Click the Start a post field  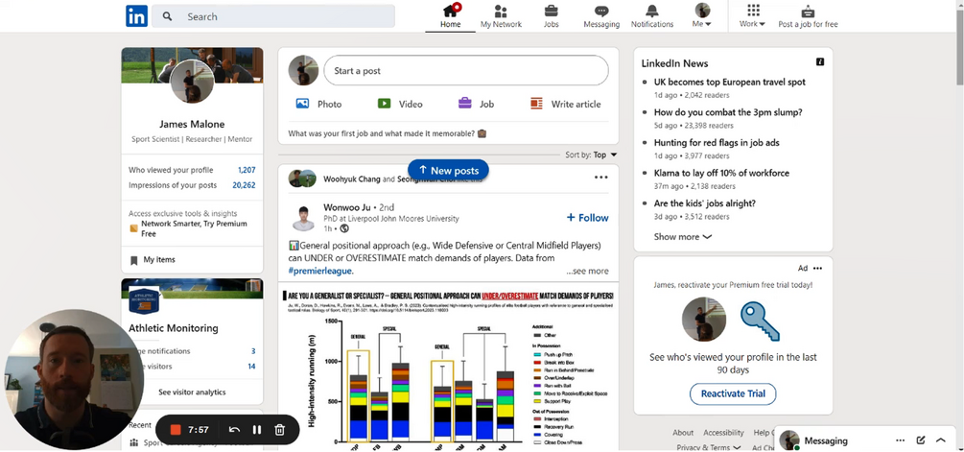466,71
